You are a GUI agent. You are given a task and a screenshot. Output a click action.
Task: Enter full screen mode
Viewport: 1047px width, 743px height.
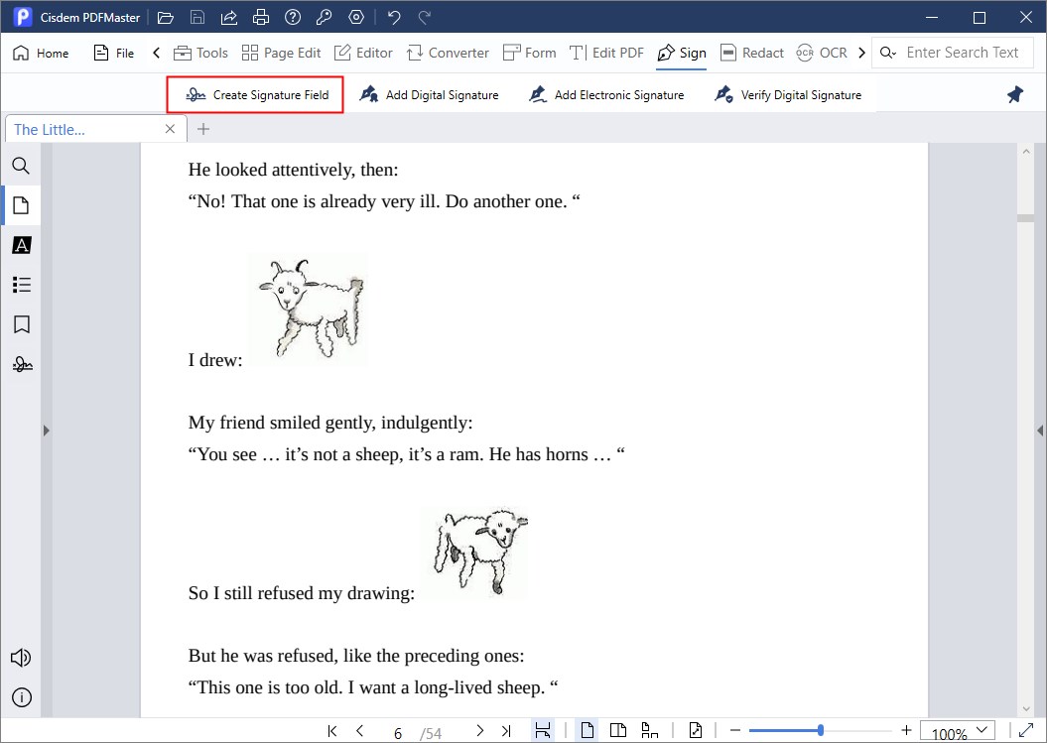pyautogui.click(x=1025, y=731)
